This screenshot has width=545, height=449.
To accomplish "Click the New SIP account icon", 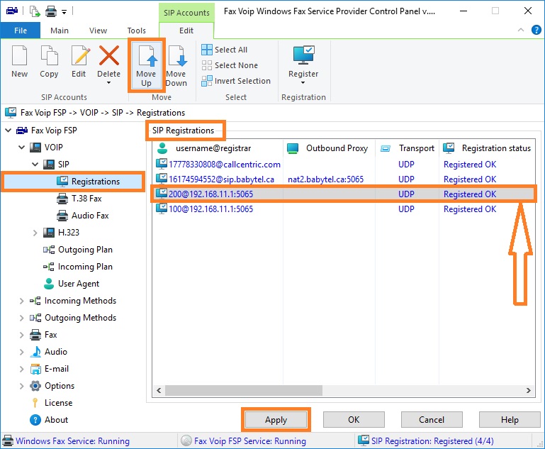I will click(19, 55).
